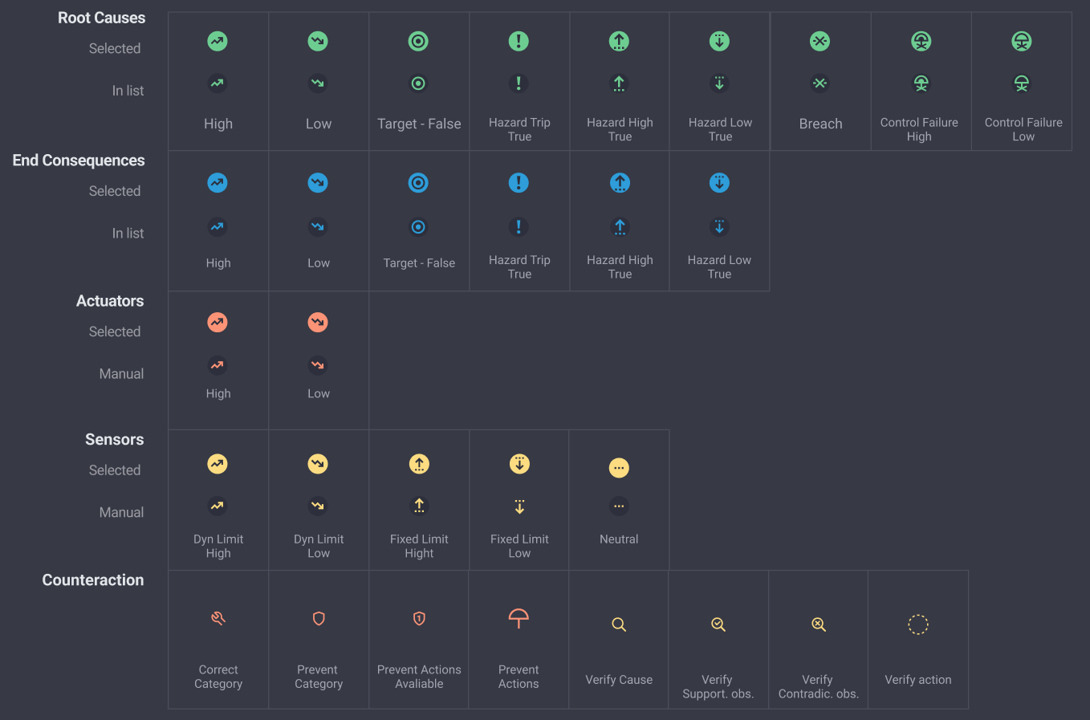
Task: Click the Prevent Actions umbrella icon
Action: point(519,618)
